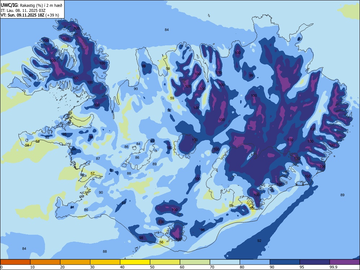Image resolution: width=360 pixels, height=270 pixels.
Task: Select the 80–90 medium blue legend swatch
Action: click(255, 262)
